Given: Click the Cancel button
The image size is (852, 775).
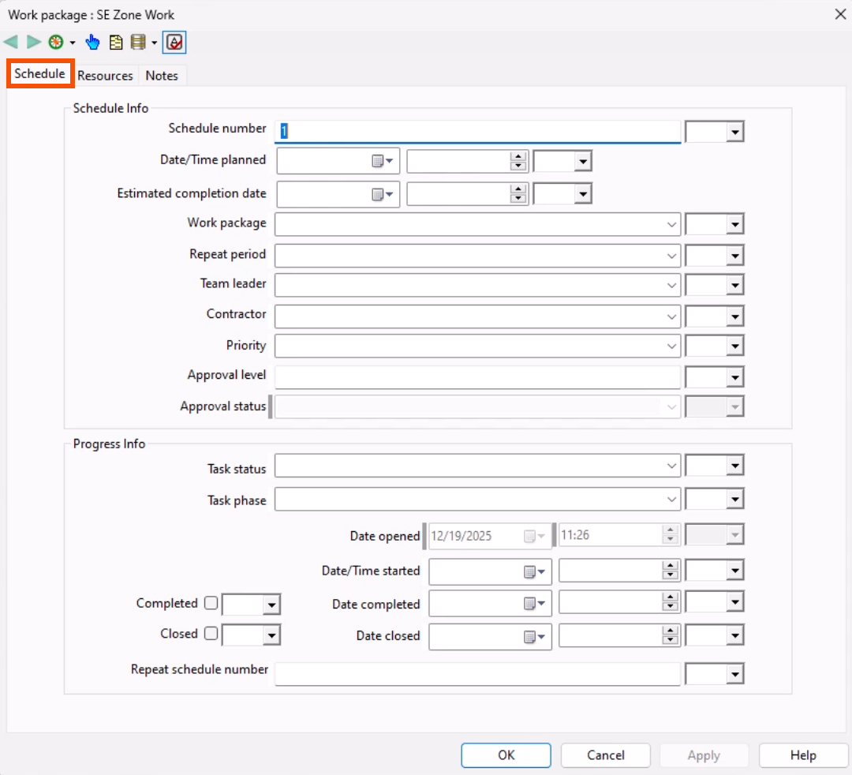Looking at the screenshot, I should click(606, 755).
